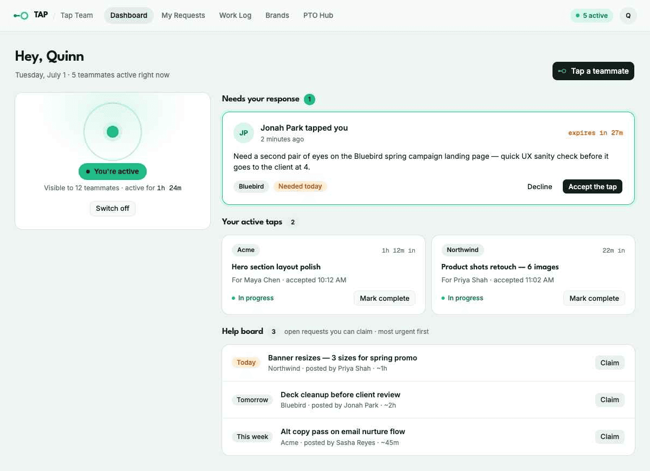Select the Dashboard tab
This screenshot has width=650, height=471.
point(129,15)
